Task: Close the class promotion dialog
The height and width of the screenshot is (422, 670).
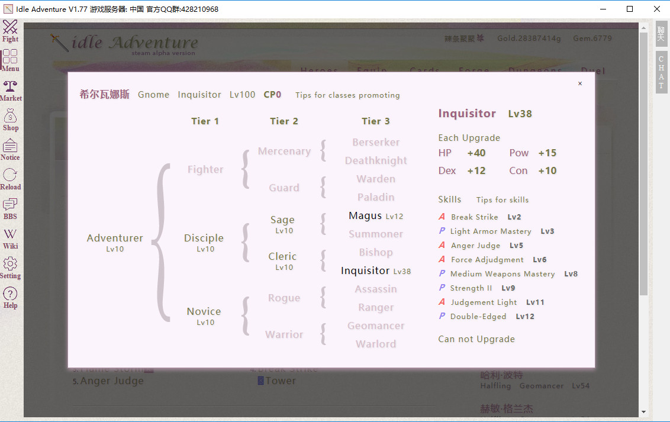Action: pos(579,83)
